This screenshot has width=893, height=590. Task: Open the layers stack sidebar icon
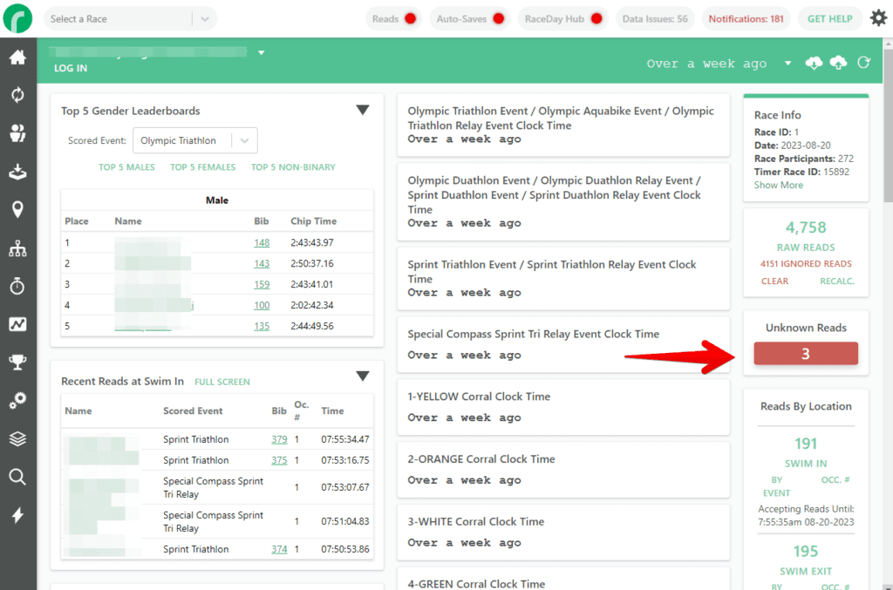17,438
